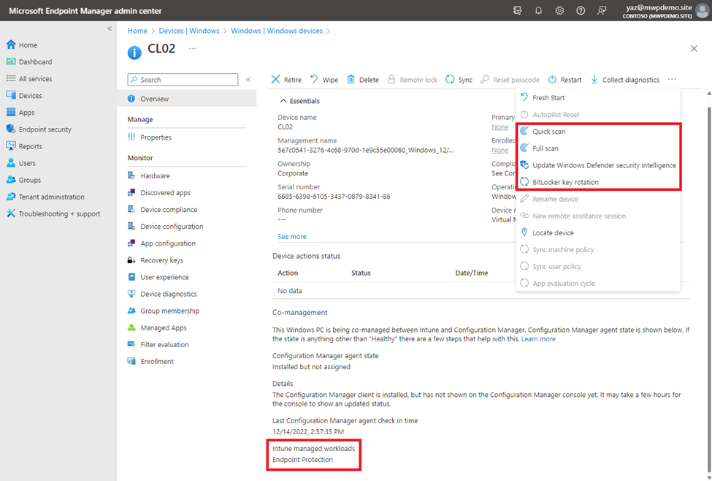712x481 pixels.
Task: Click the Retire X icon
Action: click(275, 79)
